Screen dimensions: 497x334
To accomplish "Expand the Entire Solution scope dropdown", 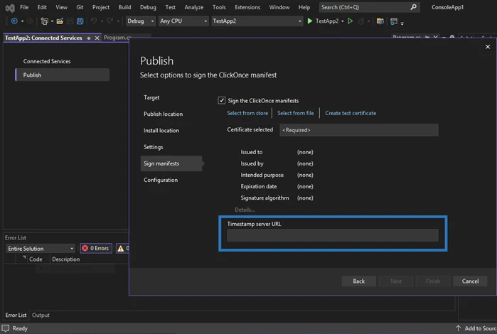I will click(40, 249).
